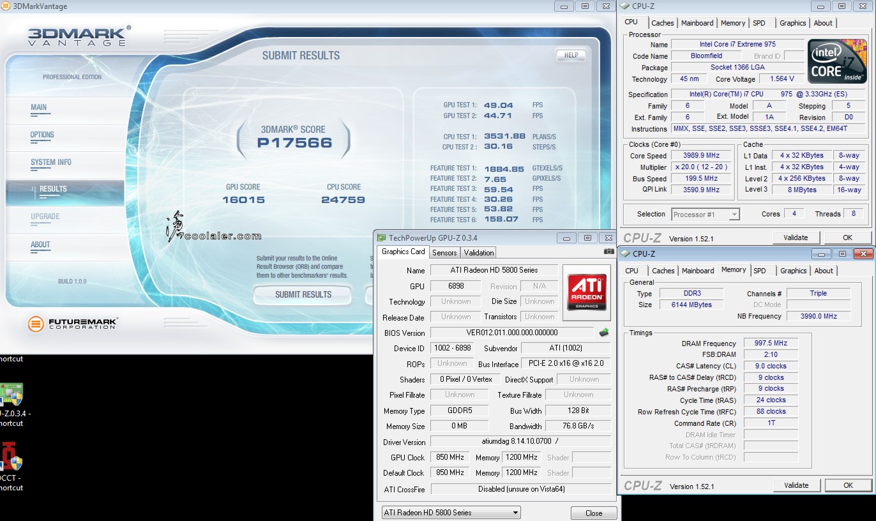Click the Futuremark Corporation logo
Viewport: 876px width, 521px height.
(x=73, y=324)
